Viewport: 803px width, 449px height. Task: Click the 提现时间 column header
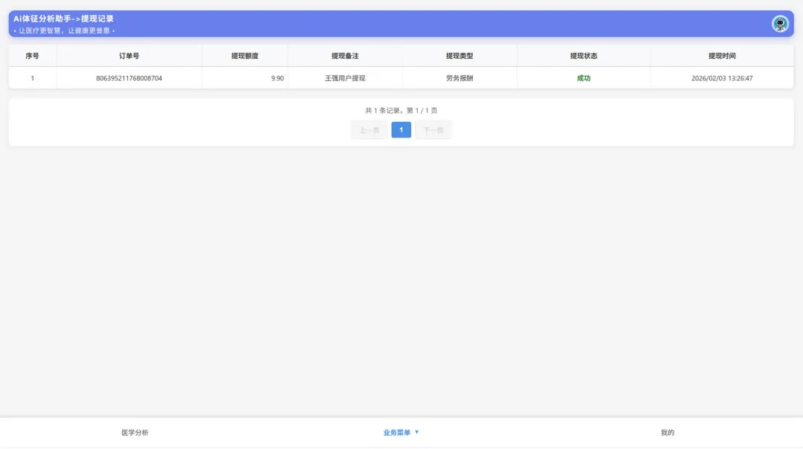click(x=722, y=56)
